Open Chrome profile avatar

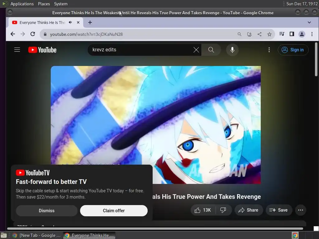[302, 34]
